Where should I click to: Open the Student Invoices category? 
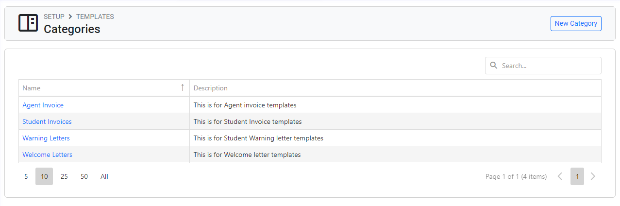(x=47, y=121)
